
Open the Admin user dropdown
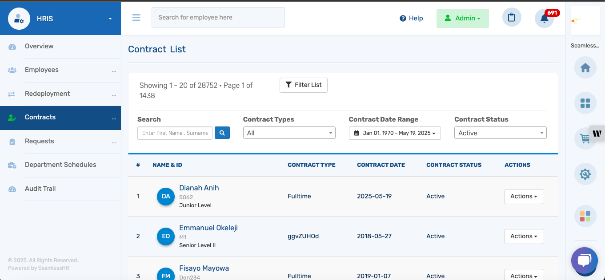tap(463, 18)
